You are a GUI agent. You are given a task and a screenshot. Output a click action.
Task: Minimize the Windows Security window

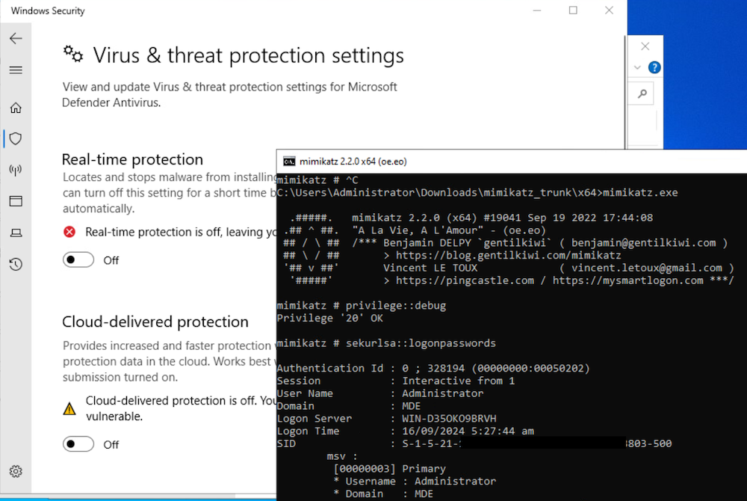pyautogui.click(x=538, y=10)
